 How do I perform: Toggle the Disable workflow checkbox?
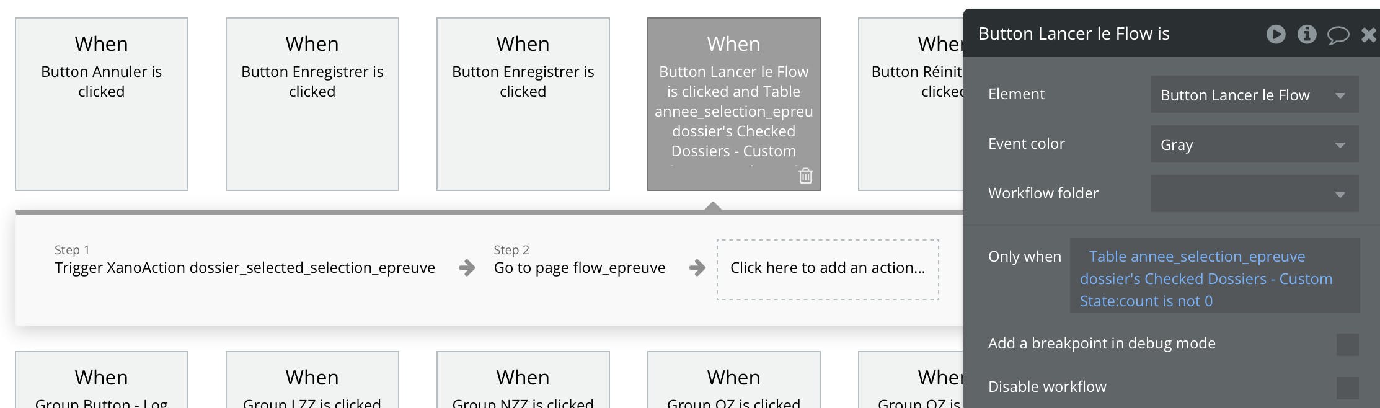(1347, 388)
